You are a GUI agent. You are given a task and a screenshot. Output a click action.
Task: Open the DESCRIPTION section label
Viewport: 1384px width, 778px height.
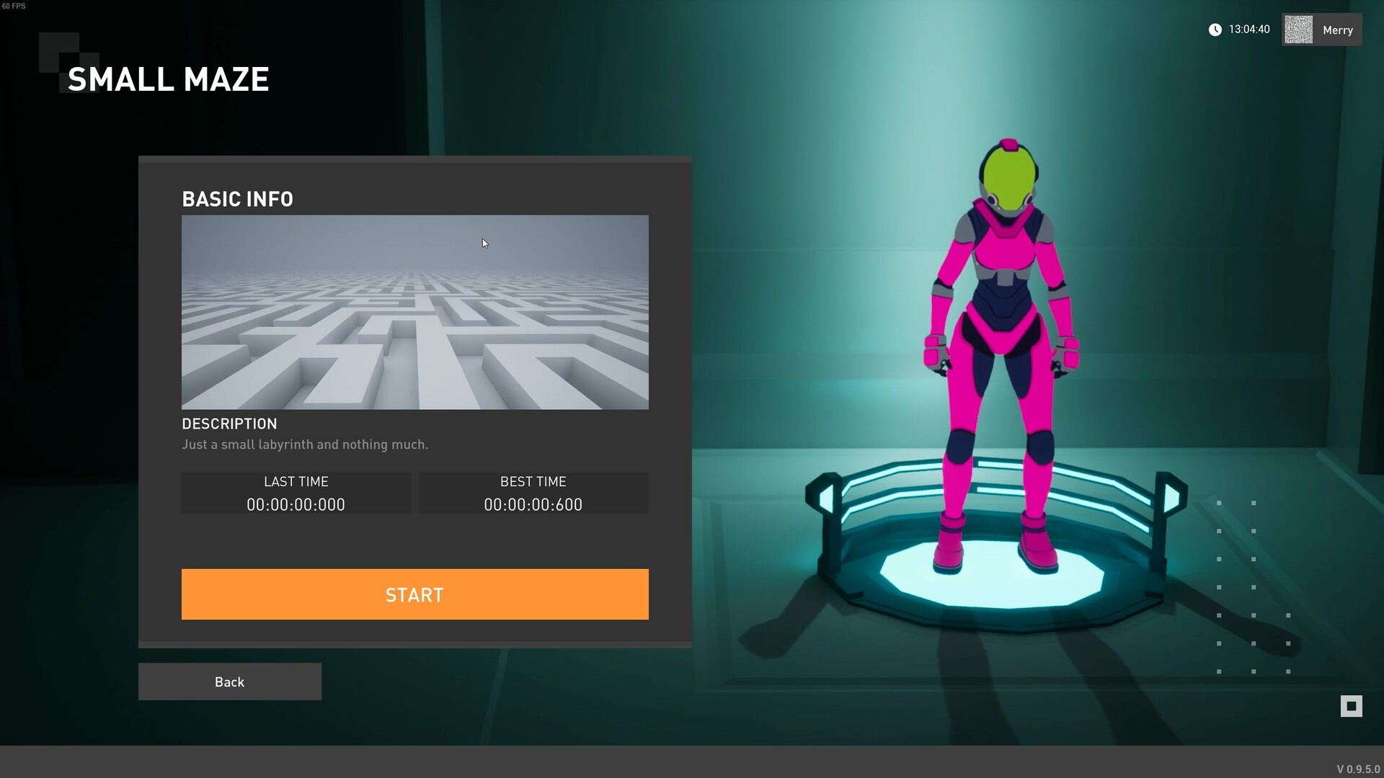coord(229,424)
